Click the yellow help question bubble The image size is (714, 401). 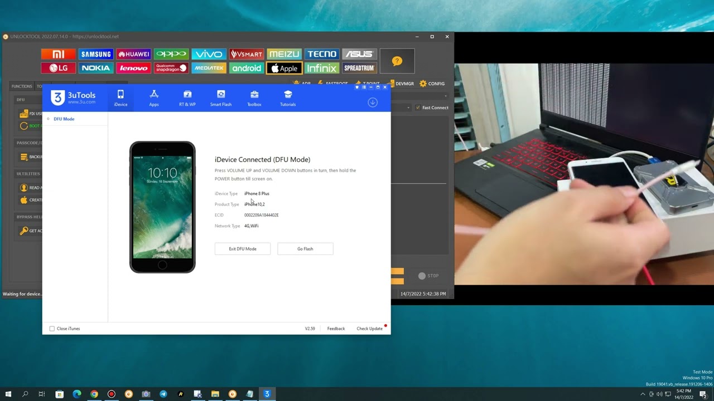(x=397, y=61)
